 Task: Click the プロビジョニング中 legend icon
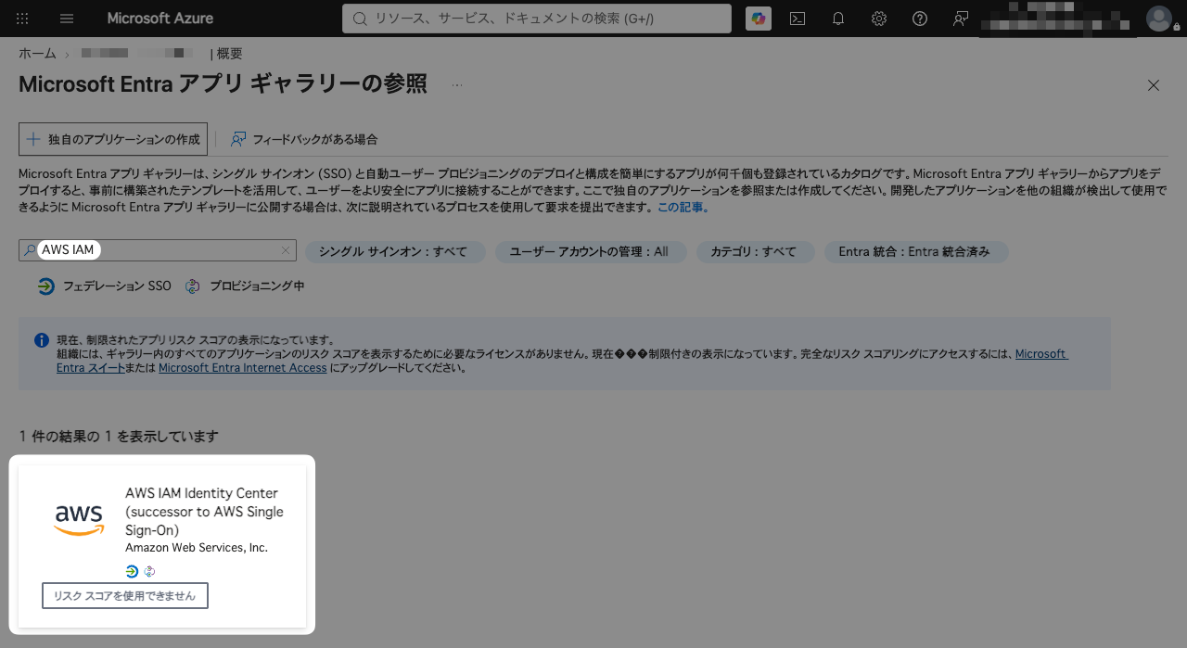[x=192, y=286]
